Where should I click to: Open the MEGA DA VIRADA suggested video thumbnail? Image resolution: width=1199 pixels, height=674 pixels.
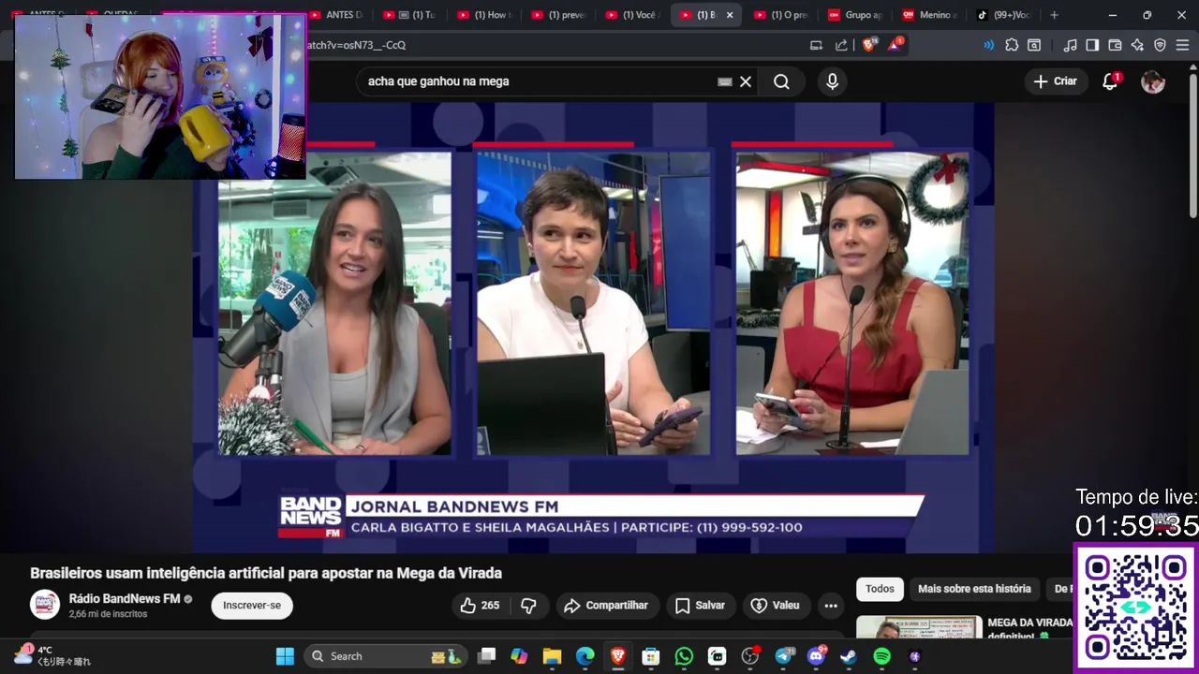point(919,627)
